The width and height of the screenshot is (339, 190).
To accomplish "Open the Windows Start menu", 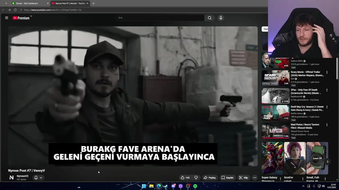I will pyautogui.click(x=144, y=186).
